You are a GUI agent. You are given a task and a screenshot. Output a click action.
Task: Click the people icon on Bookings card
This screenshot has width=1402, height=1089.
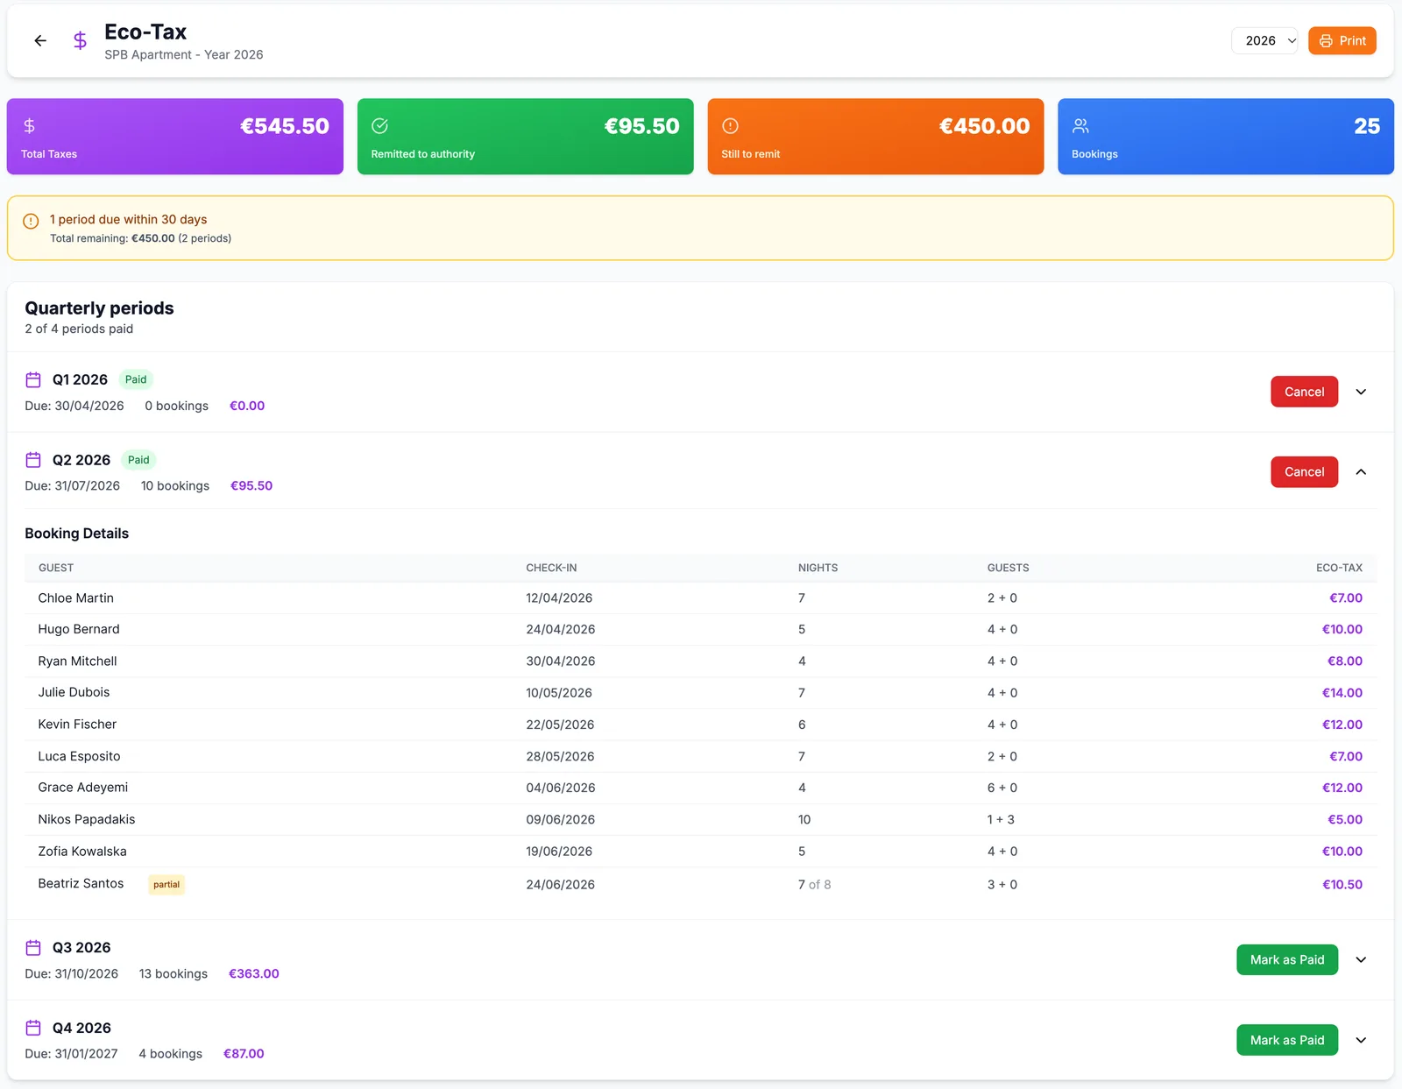pos(1080,126)
